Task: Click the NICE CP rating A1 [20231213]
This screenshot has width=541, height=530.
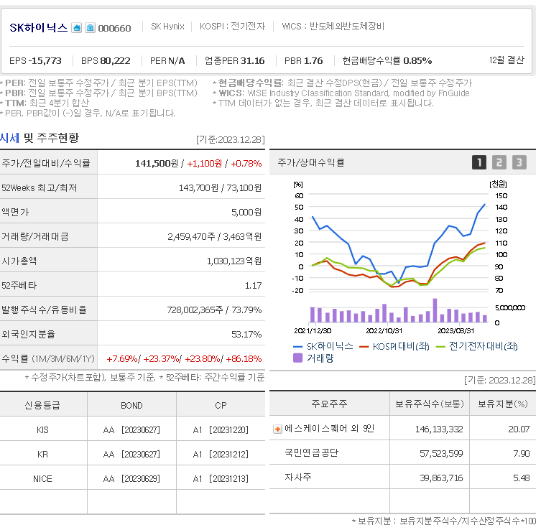Action: (x=221, y=478)
